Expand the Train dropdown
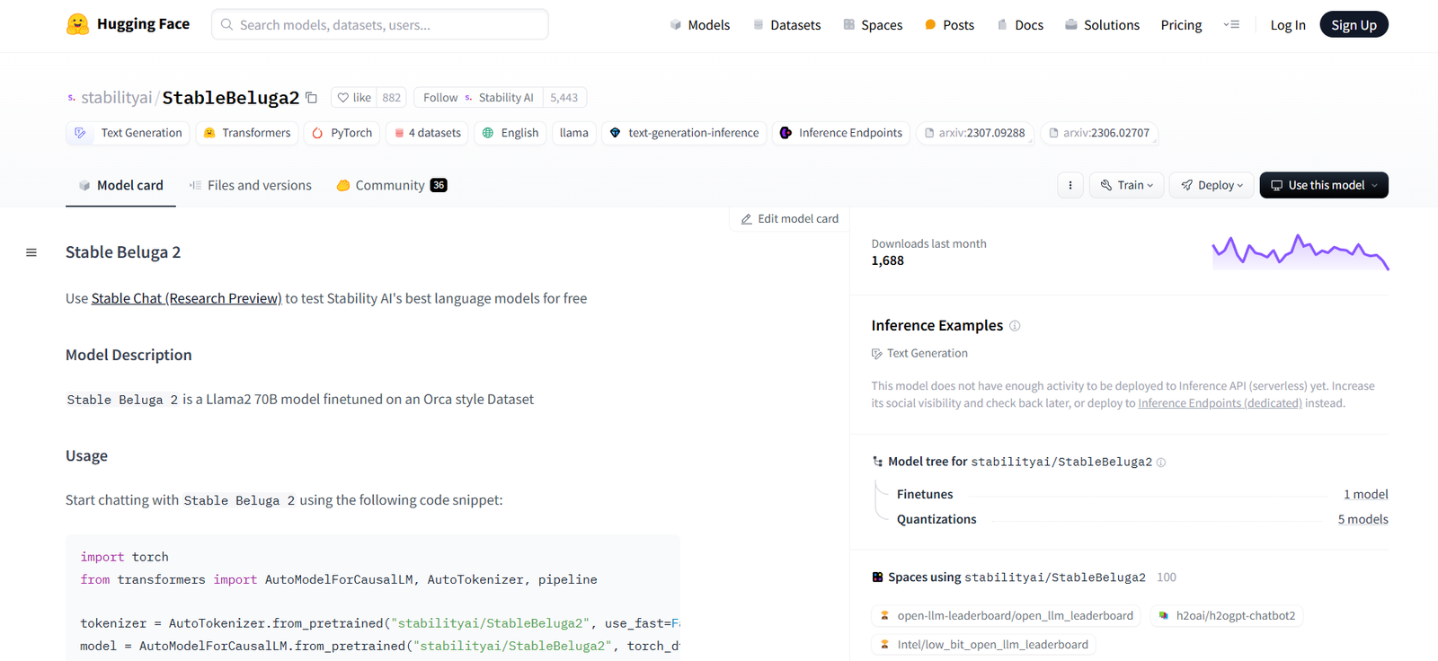Image resolution: width=1438 pixels, height=661 pixels. (x=1127, y=185)
